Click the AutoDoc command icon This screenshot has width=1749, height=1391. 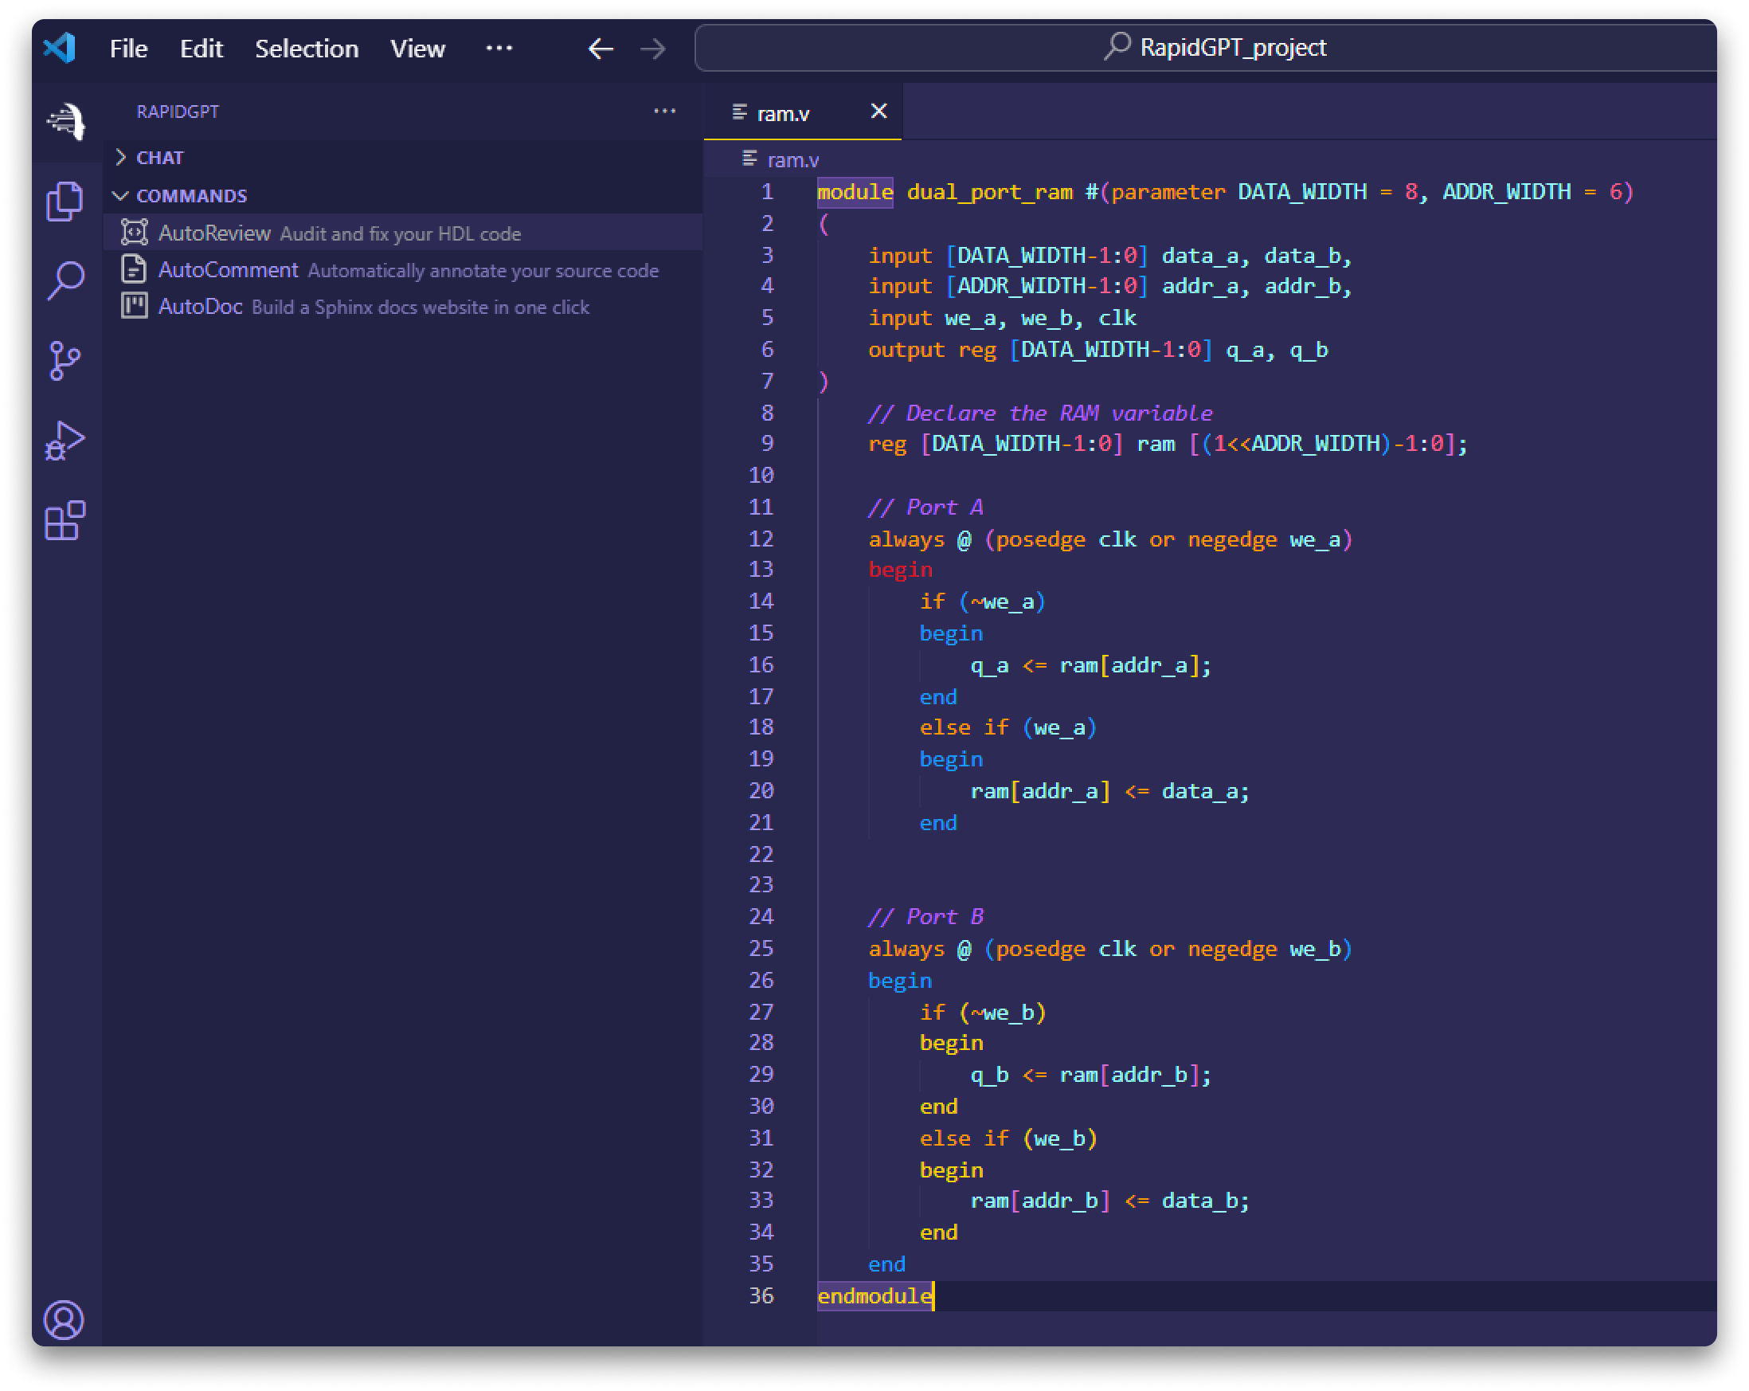(134, 305)
